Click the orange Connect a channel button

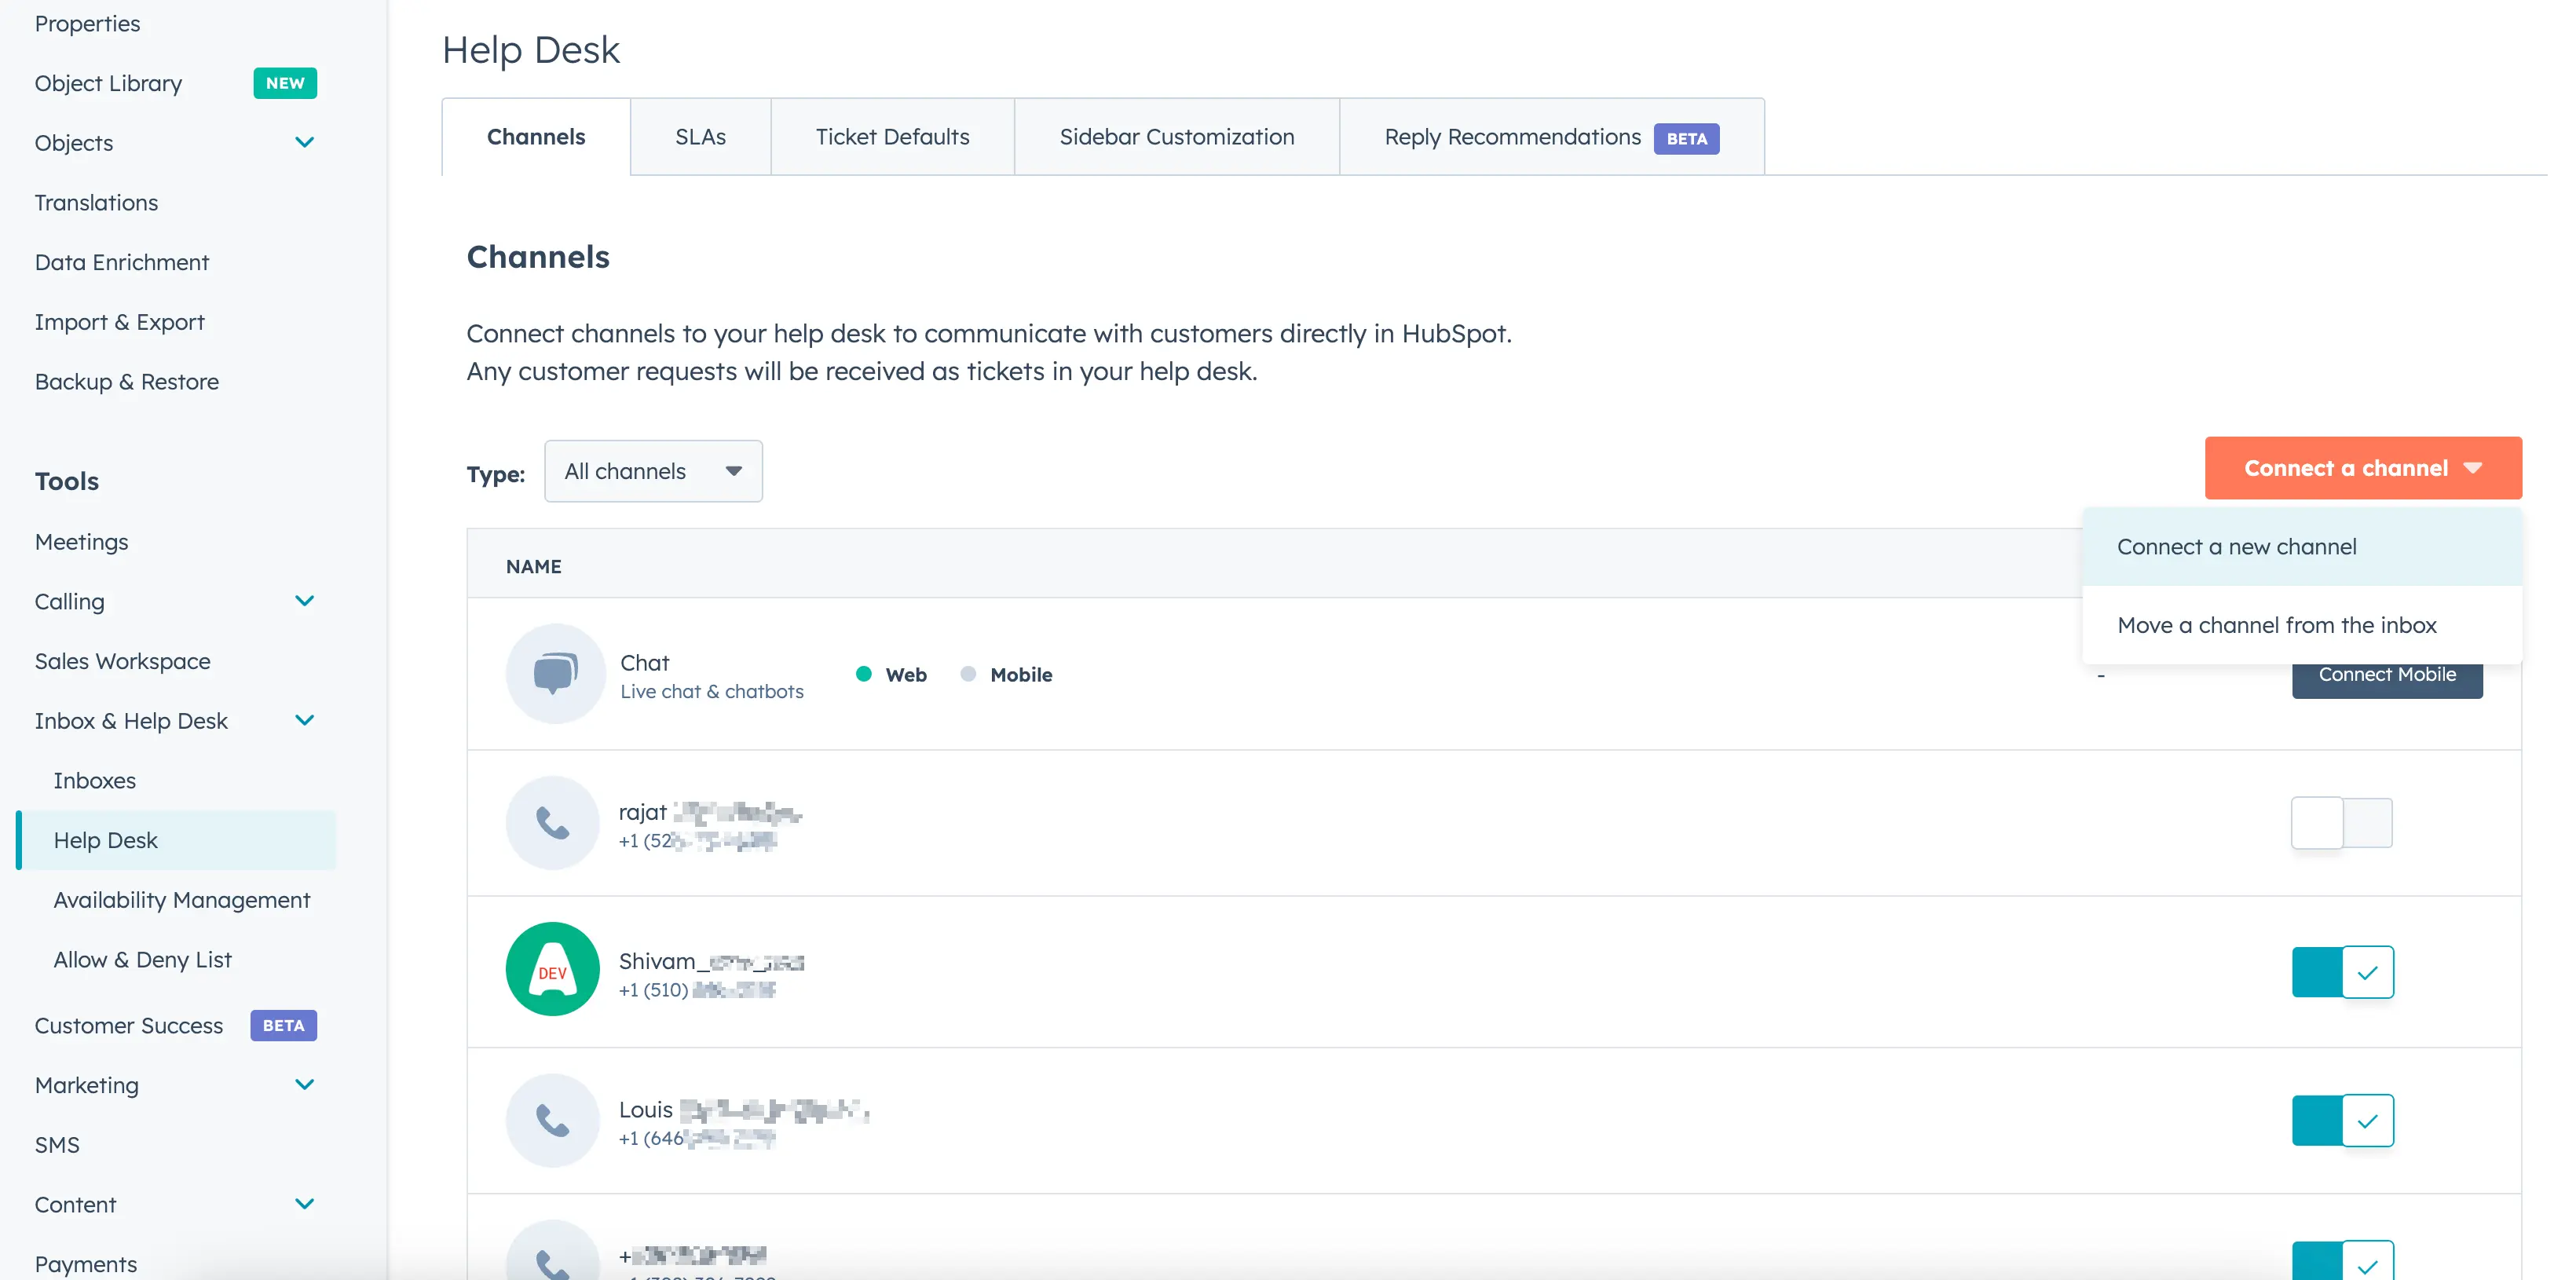click(2362, 468)
